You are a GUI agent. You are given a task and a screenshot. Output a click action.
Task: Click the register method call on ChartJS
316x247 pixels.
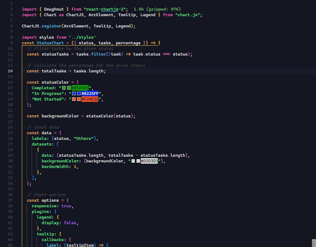point(51,26)
